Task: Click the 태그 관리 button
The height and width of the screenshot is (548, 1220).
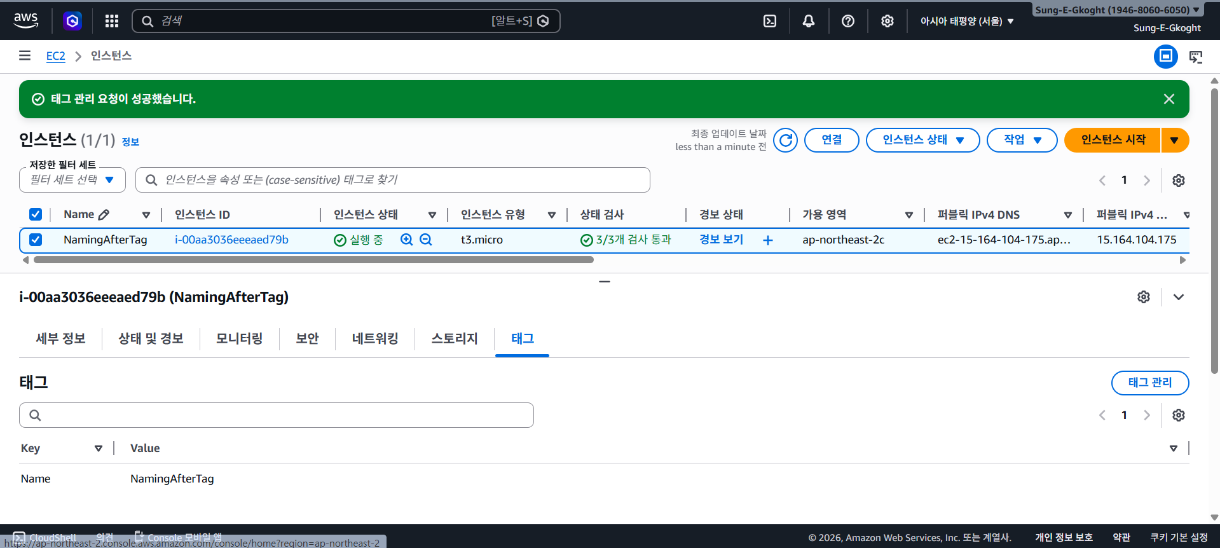Action: [1150, 383]
